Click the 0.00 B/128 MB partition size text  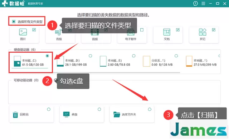coord(162,64)
